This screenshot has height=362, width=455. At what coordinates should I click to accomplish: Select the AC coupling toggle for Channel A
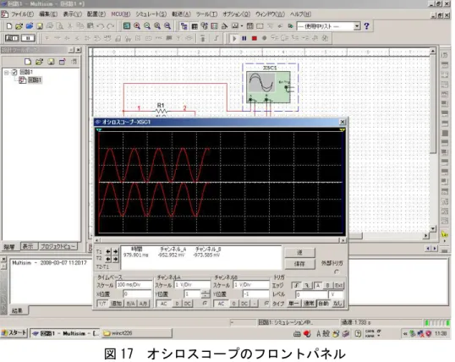[x=164, y=304]
